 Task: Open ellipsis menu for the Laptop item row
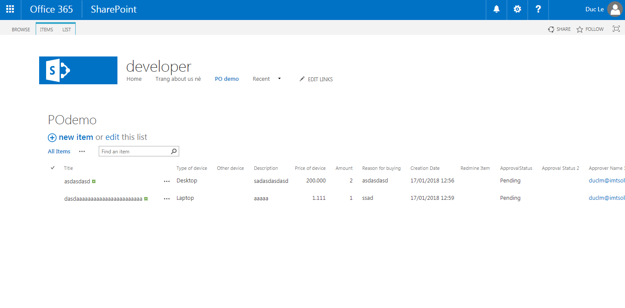click(x=167, y=199)
